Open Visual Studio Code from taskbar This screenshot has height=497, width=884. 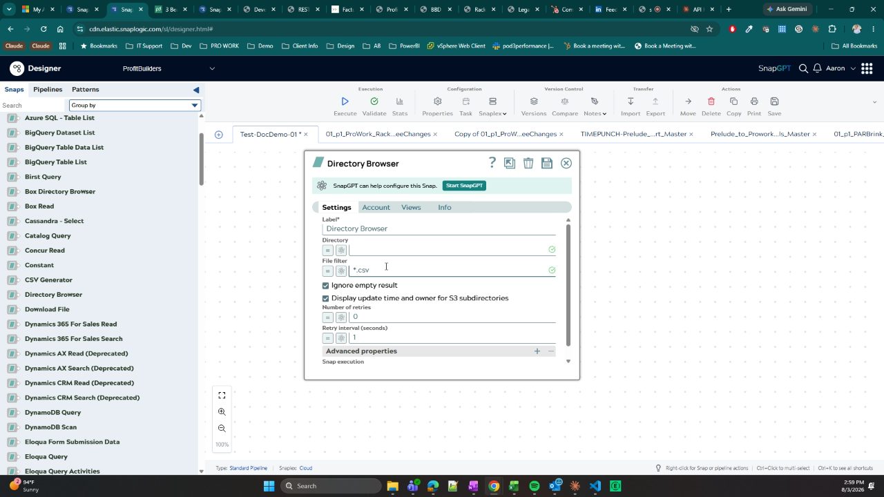(x=595, y=486)
